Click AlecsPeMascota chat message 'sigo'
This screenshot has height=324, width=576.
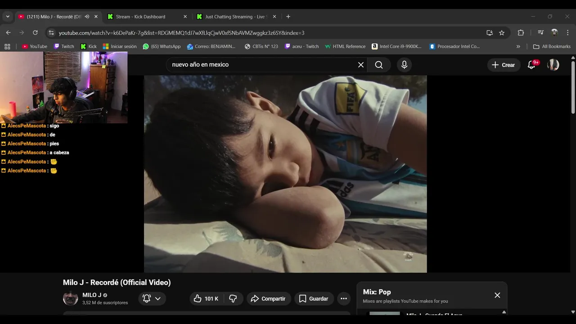pyautogui.click(x=30, y=126)
